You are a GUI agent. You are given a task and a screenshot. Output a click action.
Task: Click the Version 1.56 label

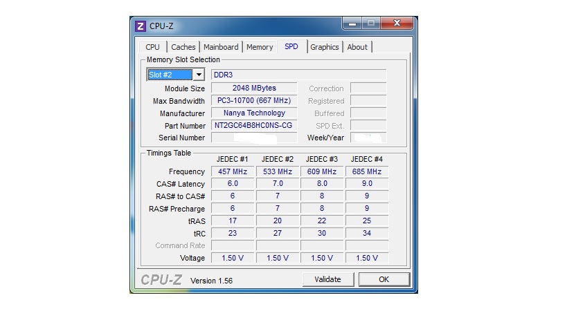pyautogui.click(x=212, y=281)
